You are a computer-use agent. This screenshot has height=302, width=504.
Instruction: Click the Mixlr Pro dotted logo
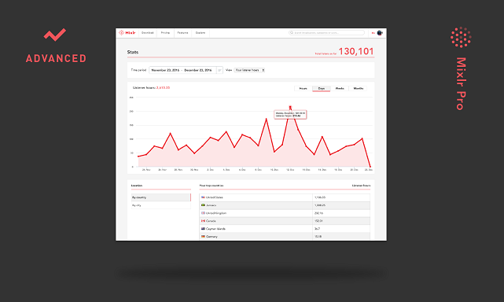pyautogui.click(x=461, y=37)
